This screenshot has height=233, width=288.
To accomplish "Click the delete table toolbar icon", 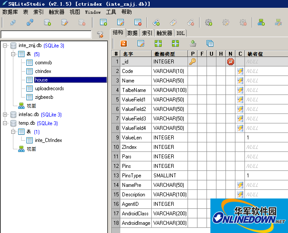I will click(x=138, y=22).
